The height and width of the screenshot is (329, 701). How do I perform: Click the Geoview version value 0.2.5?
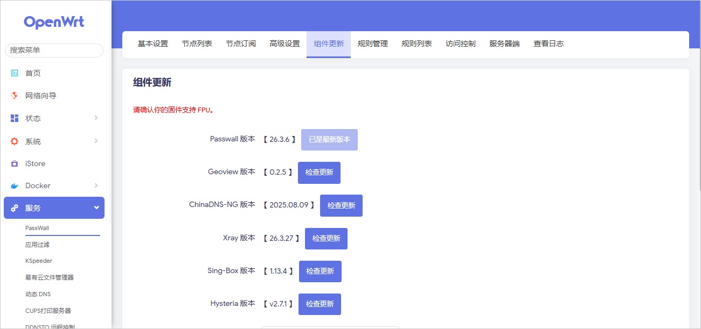[x=278, y=172]
